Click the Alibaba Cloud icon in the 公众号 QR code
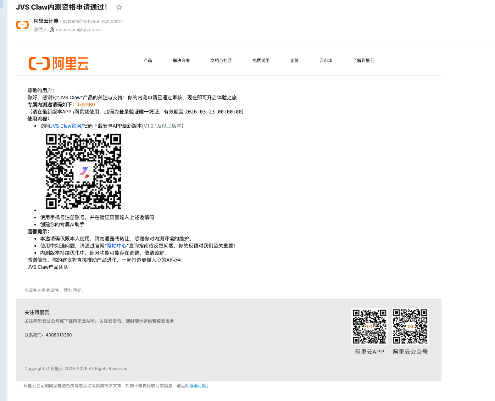Image resolution: width=495 pixels, height=401 pixels. tap(410, 326)
